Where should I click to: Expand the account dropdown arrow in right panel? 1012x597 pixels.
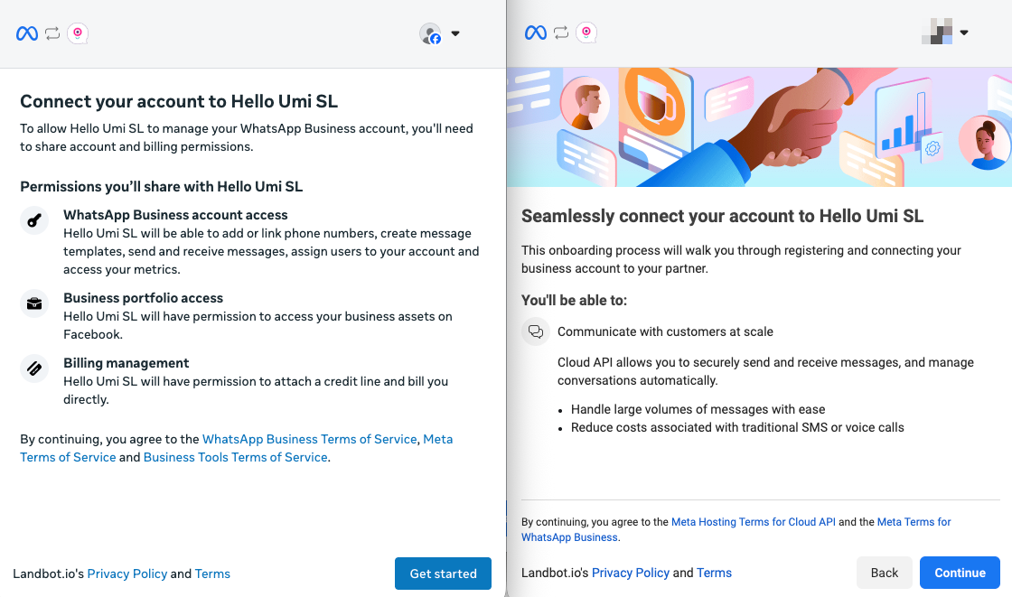point(964,33)
